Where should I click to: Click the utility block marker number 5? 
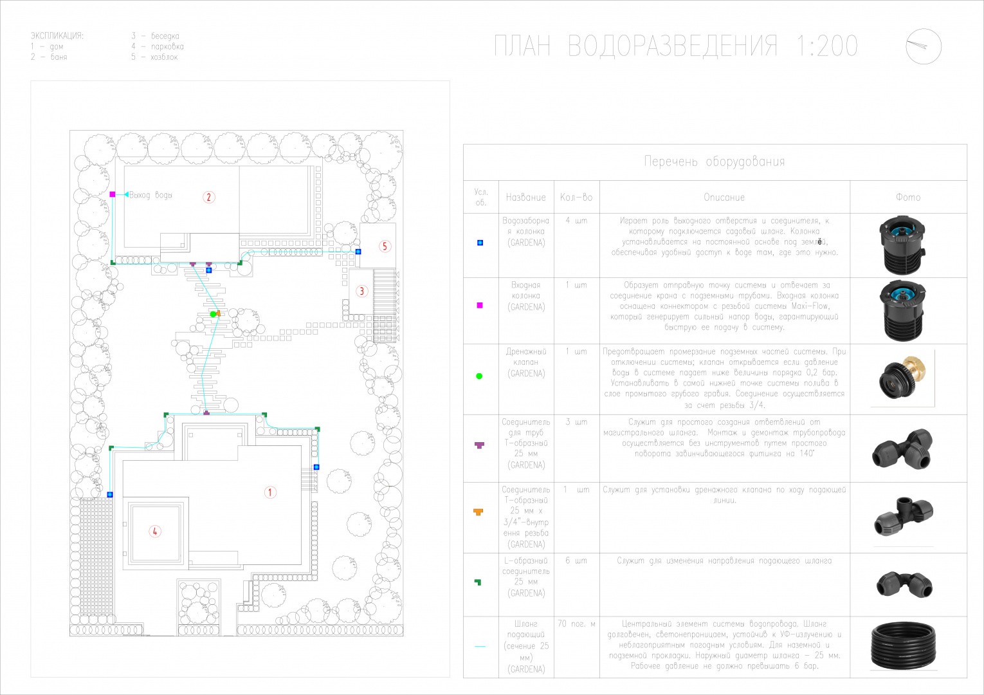click(385, 246)
